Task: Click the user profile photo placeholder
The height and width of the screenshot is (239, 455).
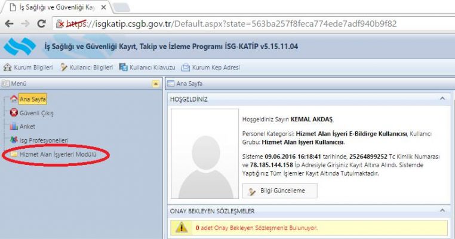Action: pos(204,153)
